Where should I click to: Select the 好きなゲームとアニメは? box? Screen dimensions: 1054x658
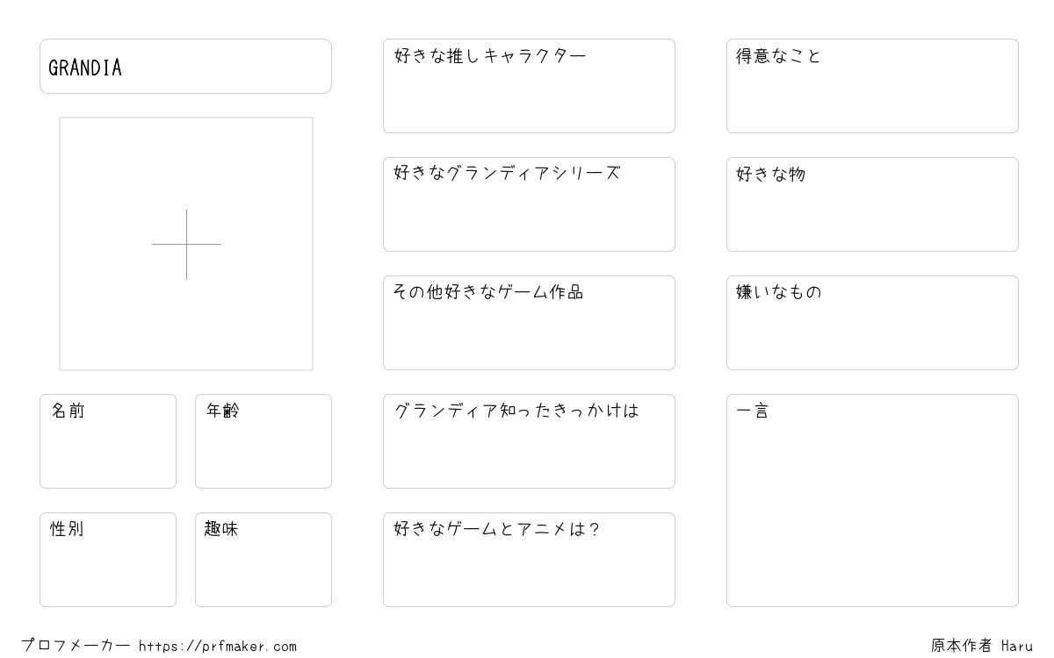pos(529,560)
